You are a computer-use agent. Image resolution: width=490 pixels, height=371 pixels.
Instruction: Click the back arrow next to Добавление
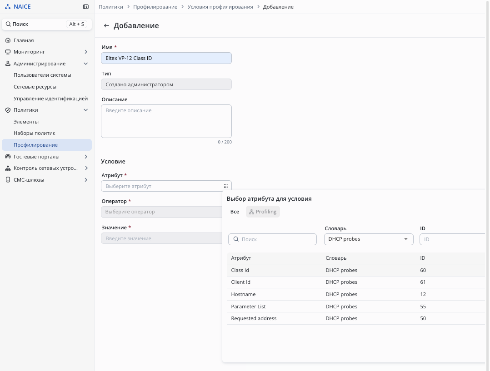click(106, 26)
